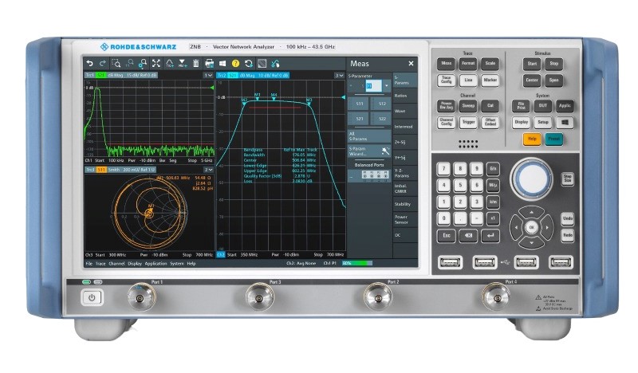Select the S11 parameter button

click(x=360, y=104)
